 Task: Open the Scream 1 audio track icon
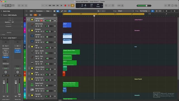pos(32,36)
